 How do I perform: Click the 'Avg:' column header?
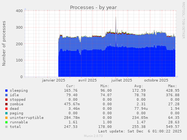(139, 86)
